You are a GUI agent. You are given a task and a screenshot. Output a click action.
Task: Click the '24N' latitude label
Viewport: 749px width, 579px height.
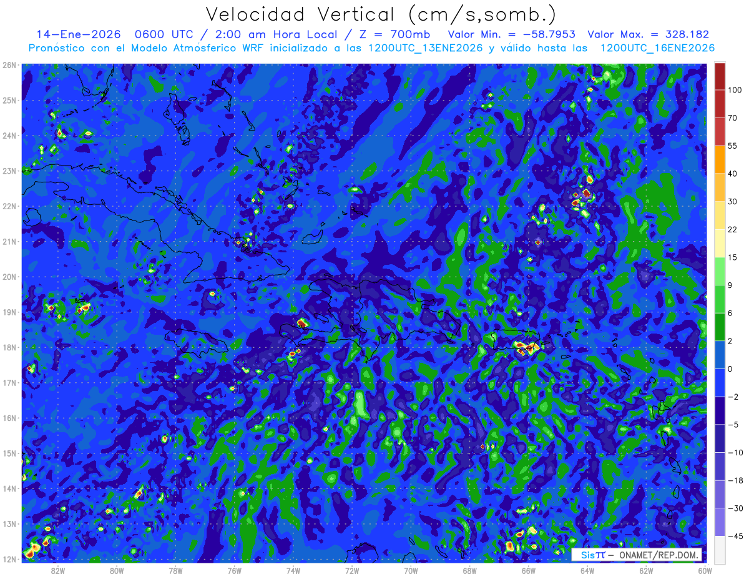pos(9,136)
